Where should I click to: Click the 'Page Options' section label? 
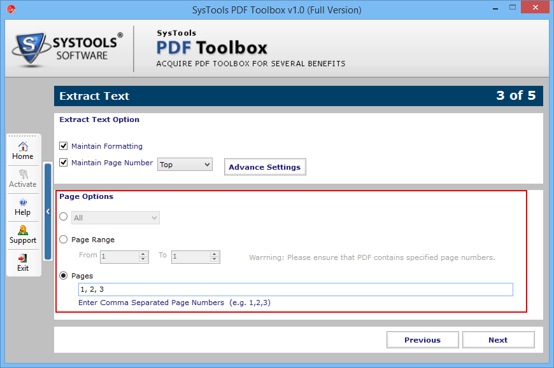pyautogui.click(x=86, y=196)
